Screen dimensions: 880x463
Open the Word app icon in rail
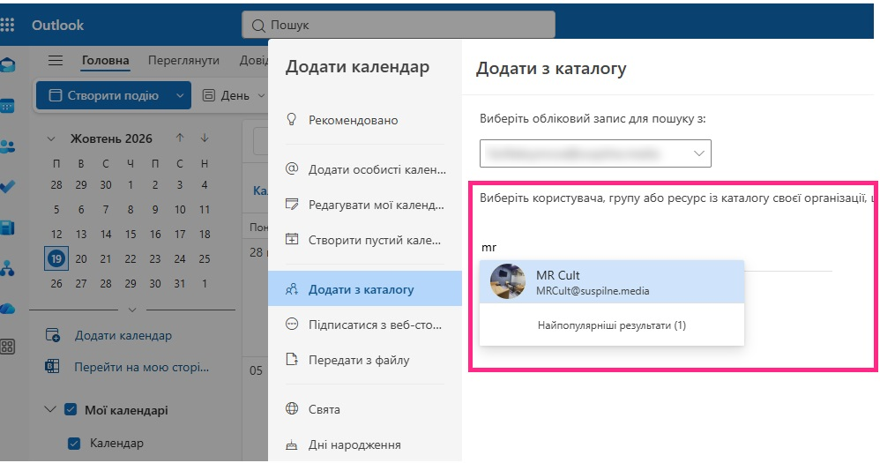(x=7, y=228)
